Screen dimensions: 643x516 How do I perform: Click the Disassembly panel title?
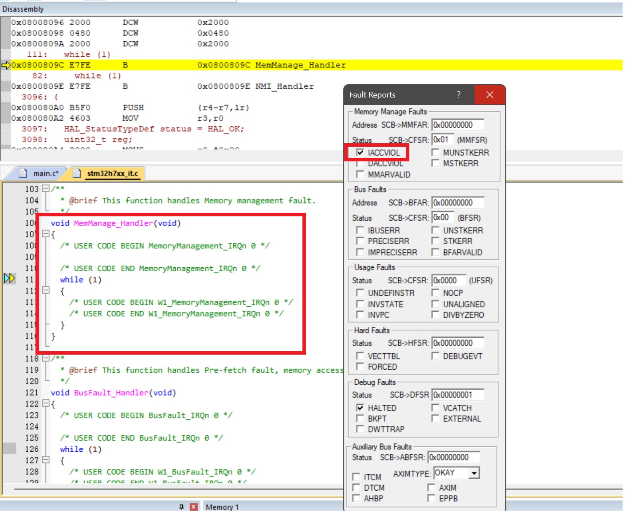point(23,9)
